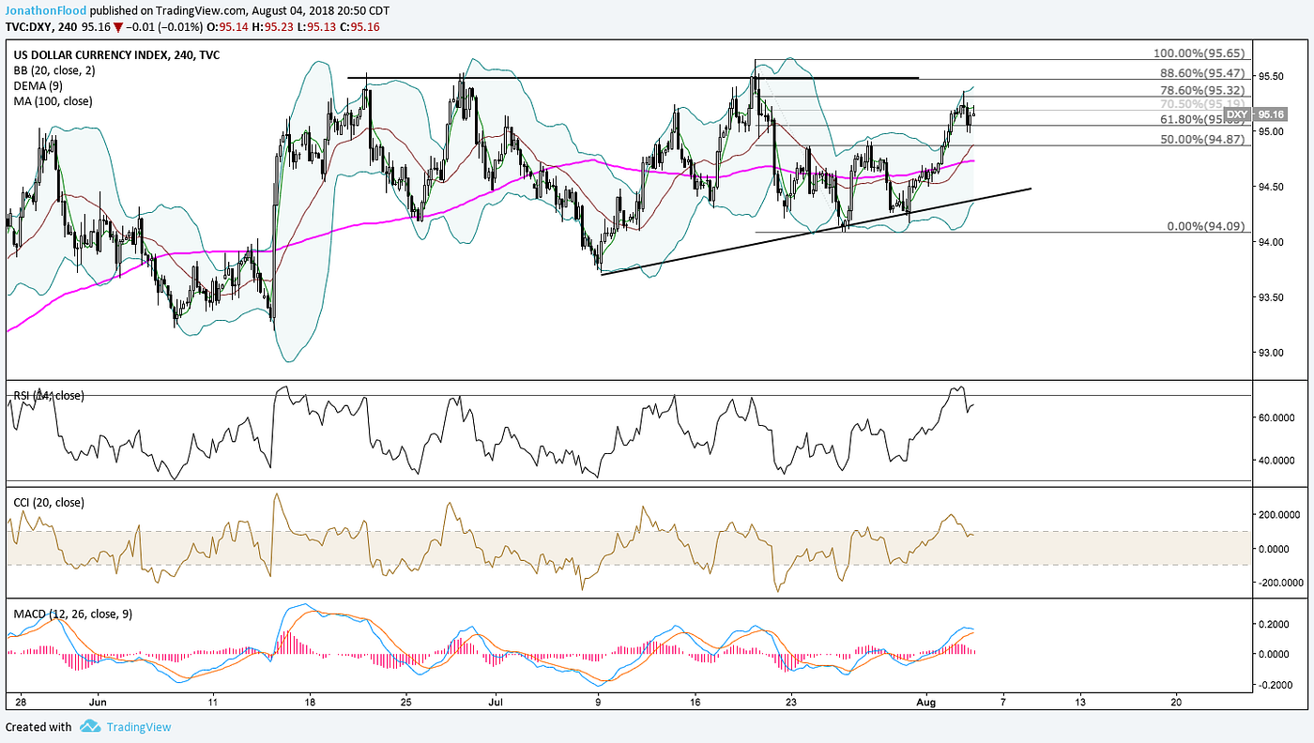1314x743 pixels.
Task: Select the DEMA (9) indicator label
Action: pos(39,85)
